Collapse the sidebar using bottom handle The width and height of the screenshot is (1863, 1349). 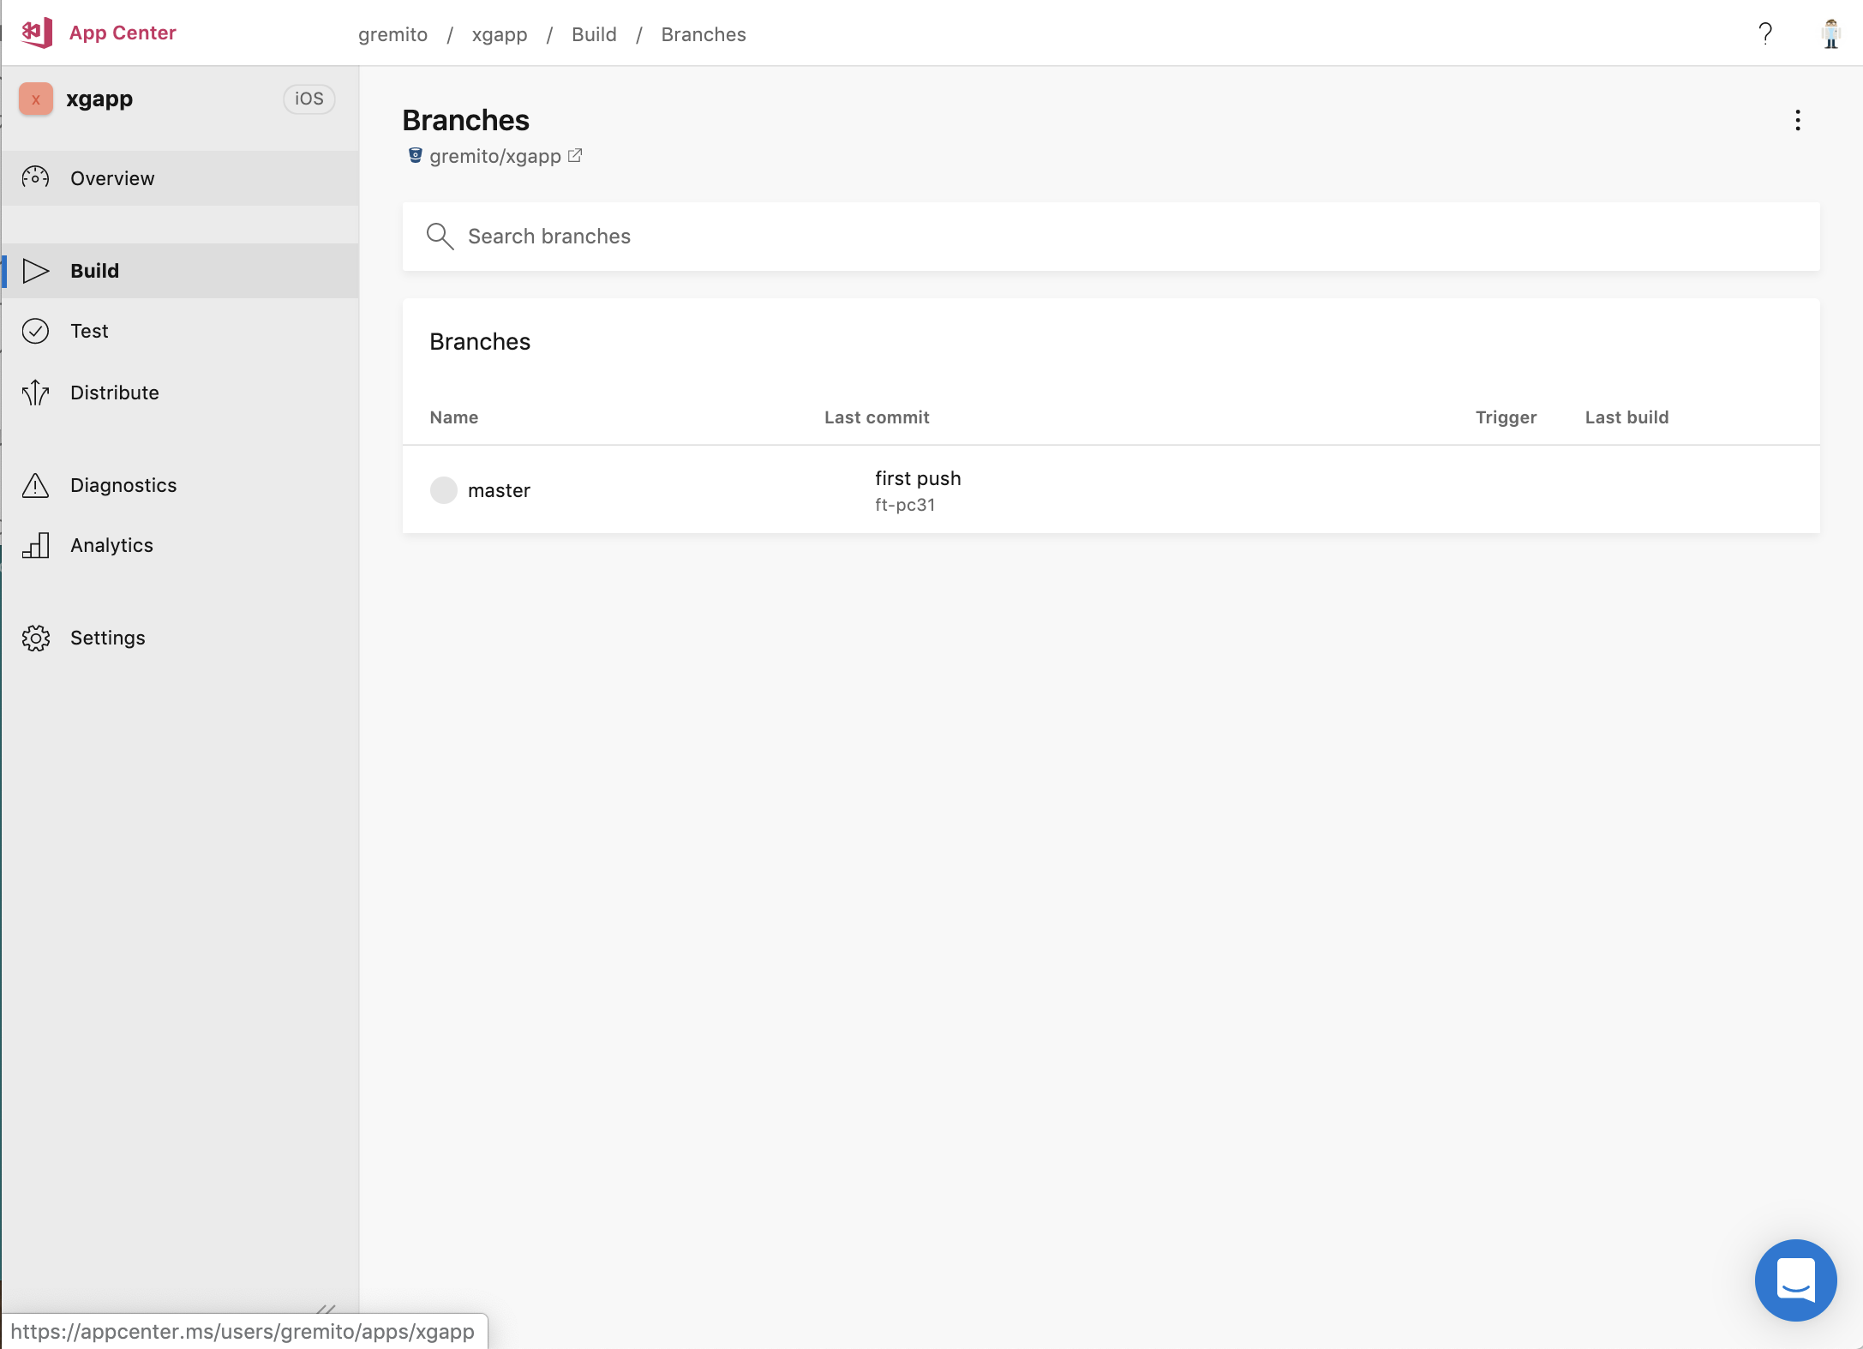coord(326,1309)
